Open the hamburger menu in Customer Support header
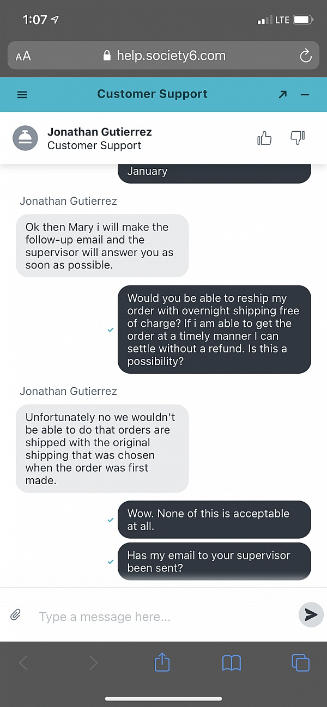The height and width of the screenshot is (707, 327). [22, 94]
